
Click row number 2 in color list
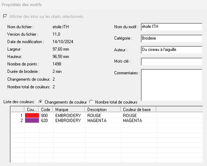click(22, 121)
